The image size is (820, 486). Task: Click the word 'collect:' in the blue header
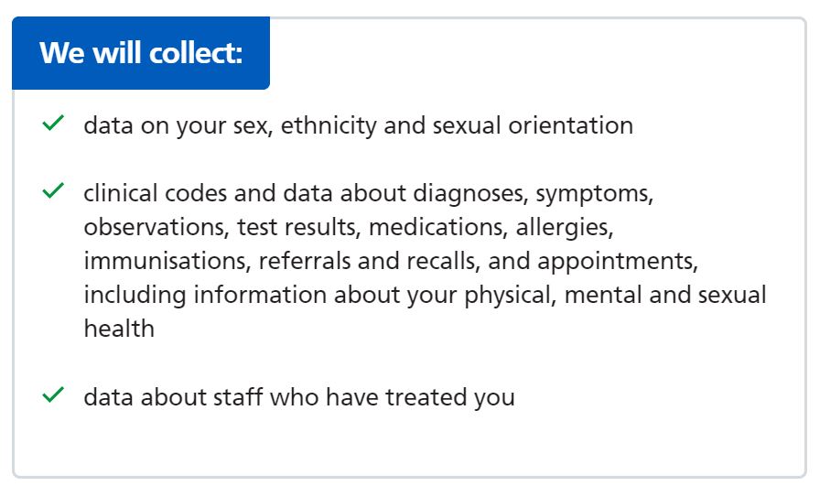coord(196,53)
